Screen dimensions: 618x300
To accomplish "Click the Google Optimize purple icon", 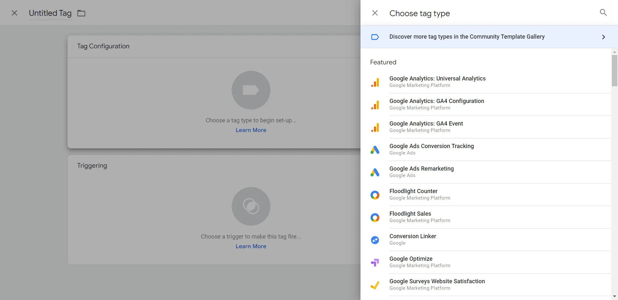I will [375, 262].
